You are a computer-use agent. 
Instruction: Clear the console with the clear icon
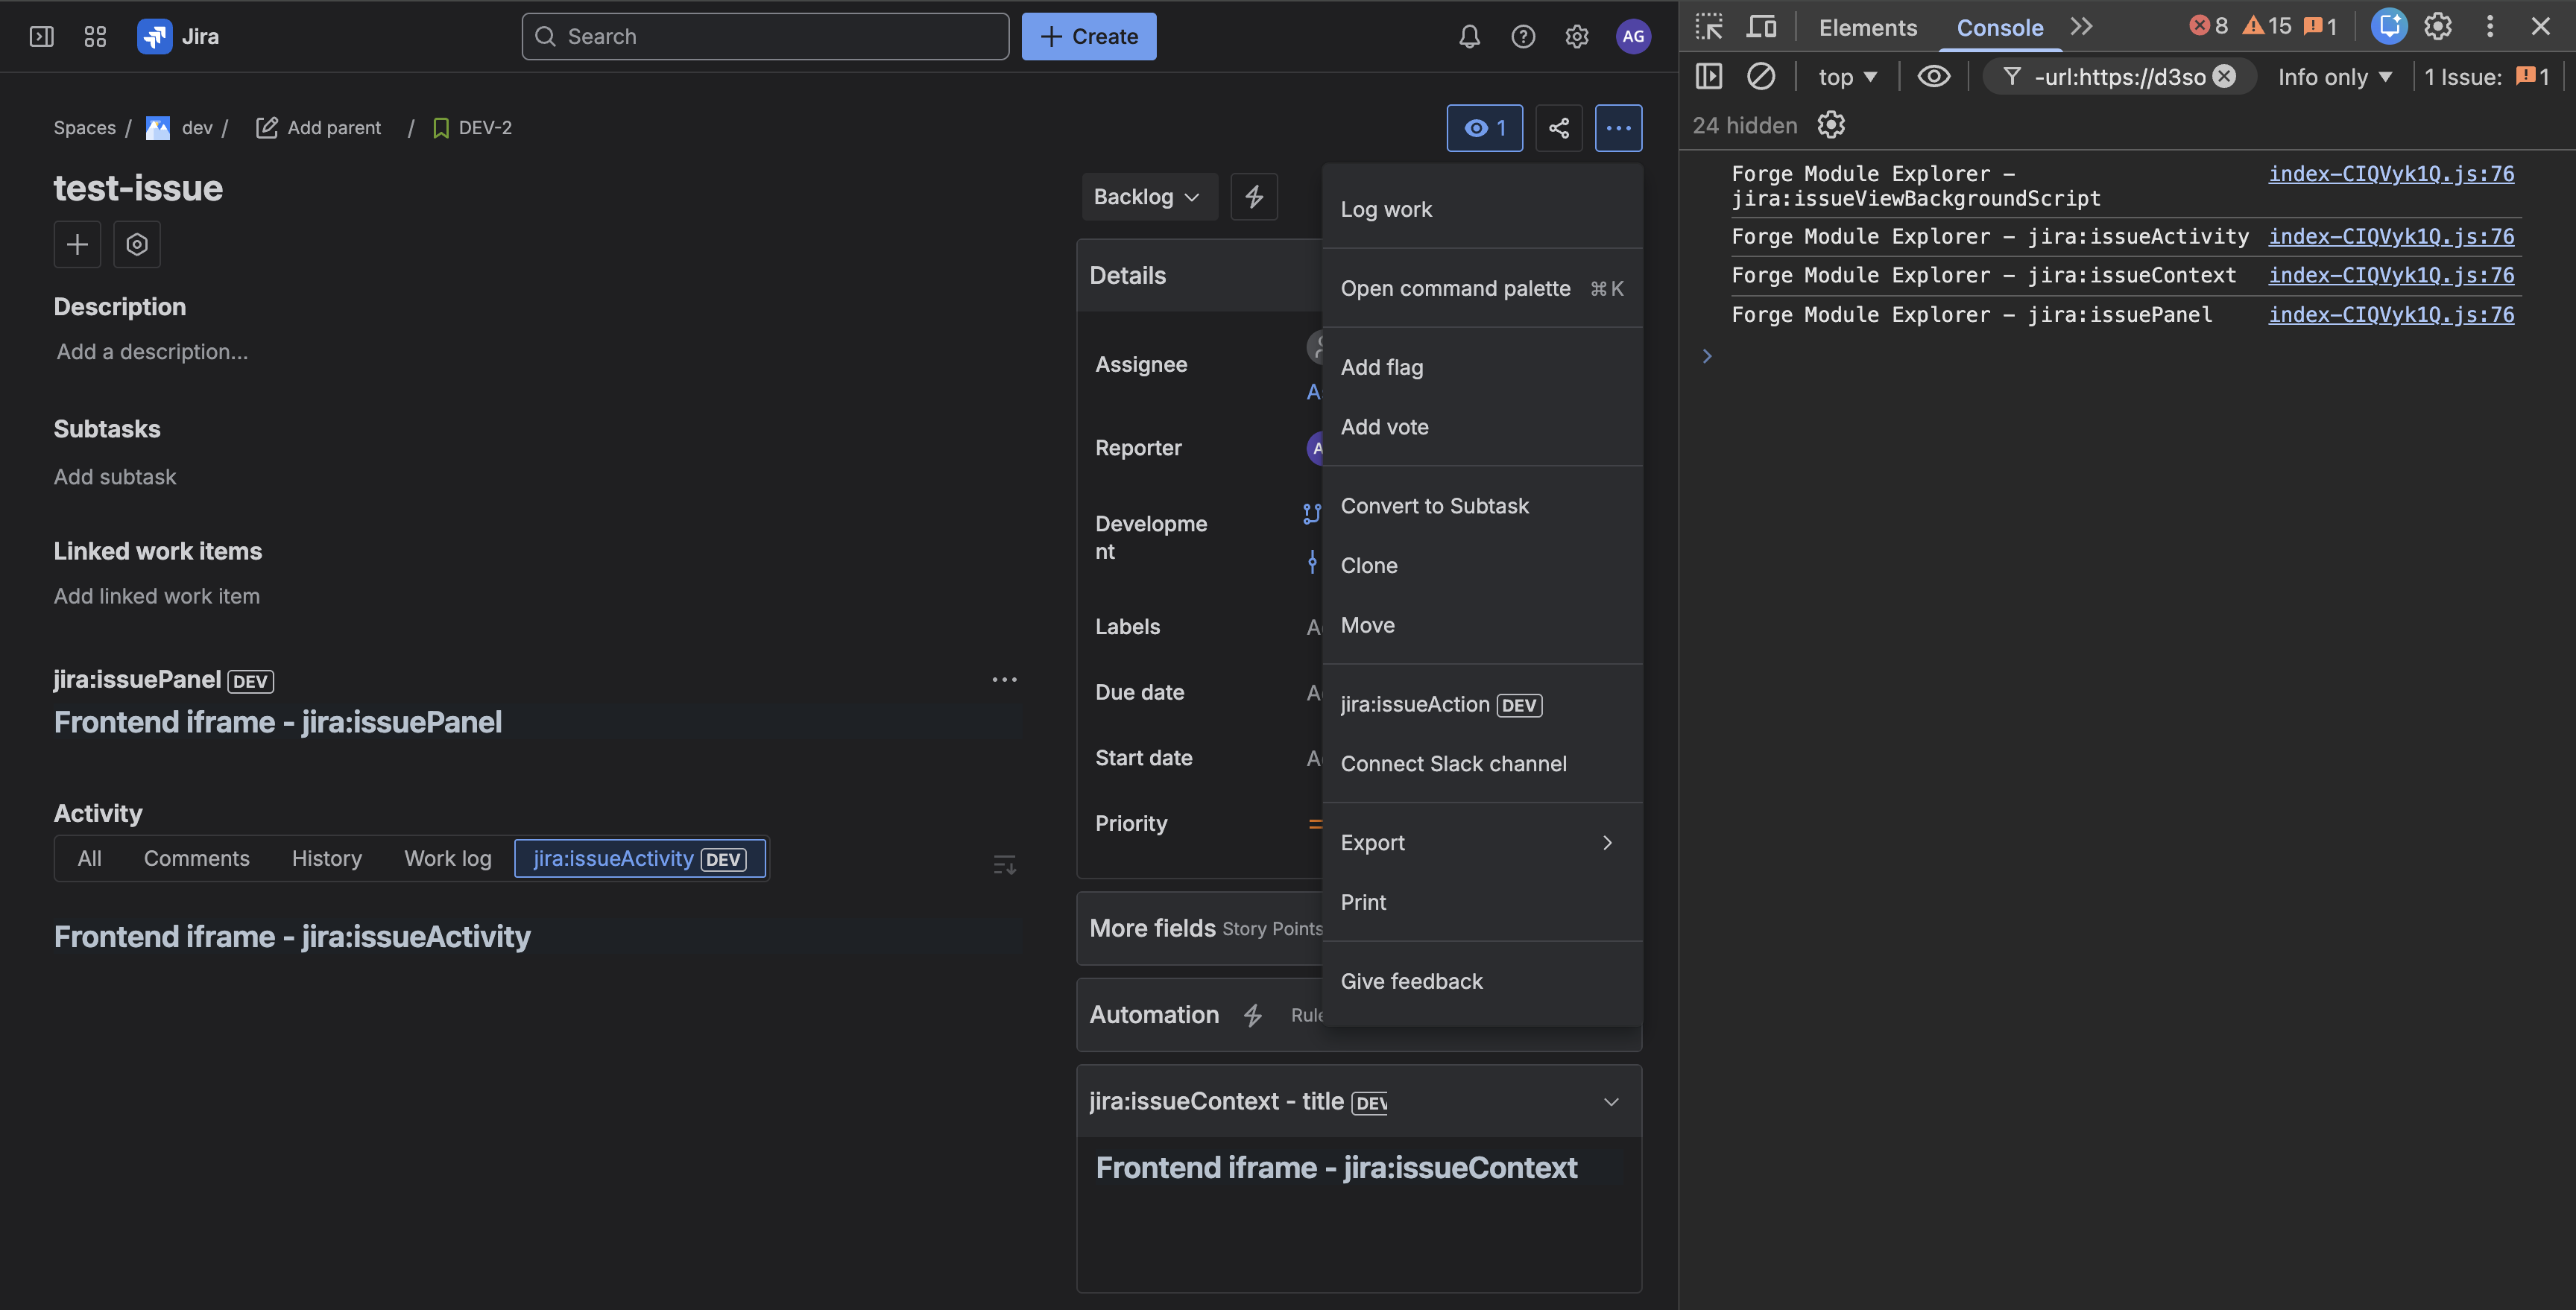(x=1762, y=76)
